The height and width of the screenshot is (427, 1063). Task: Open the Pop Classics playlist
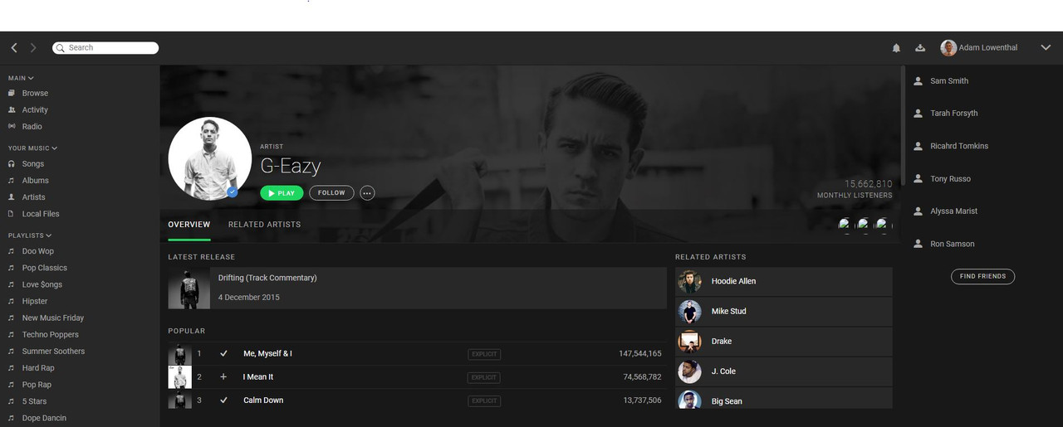click(x=44, y=268)
